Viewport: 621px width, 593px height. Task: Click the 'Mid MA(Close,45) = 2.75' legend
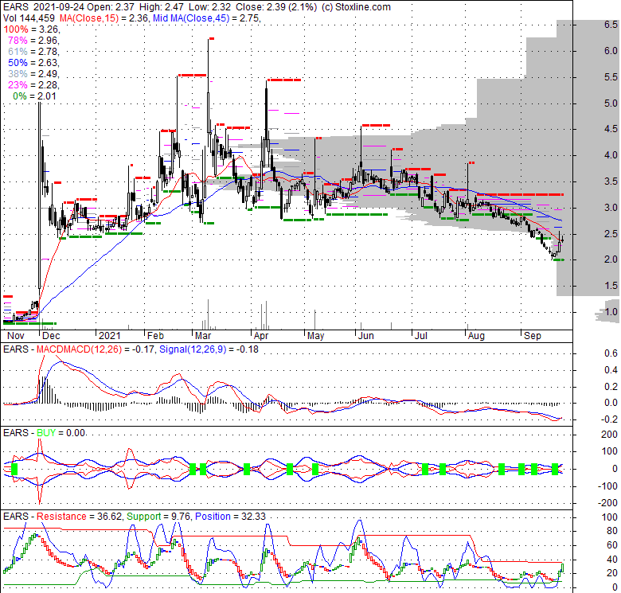pyautogui.click(x=207, y=18)
